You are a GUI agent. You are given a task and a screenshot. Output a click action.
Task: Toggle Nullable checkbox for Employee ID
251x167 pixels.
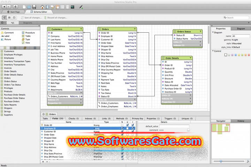(122, 128)
